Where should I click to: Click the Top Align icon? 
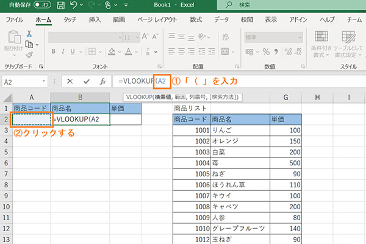point(172,36)
